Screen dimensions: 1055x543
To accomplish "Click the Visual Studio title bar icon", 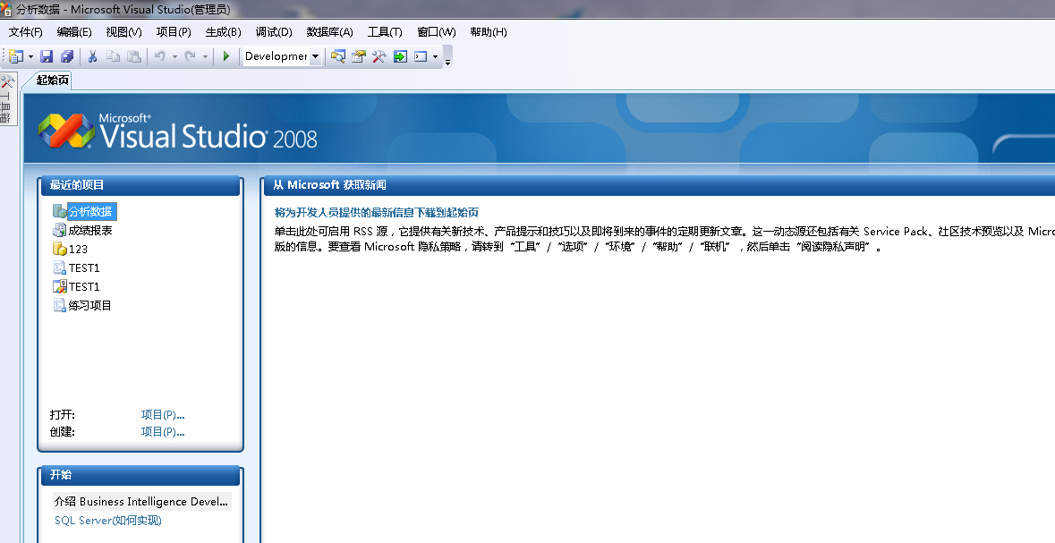I will click(x=6, y=10).
